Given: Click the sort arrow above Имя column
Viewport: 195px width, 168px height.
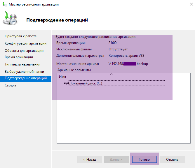Looking at the screenshot, I should [x=112, y=74].
